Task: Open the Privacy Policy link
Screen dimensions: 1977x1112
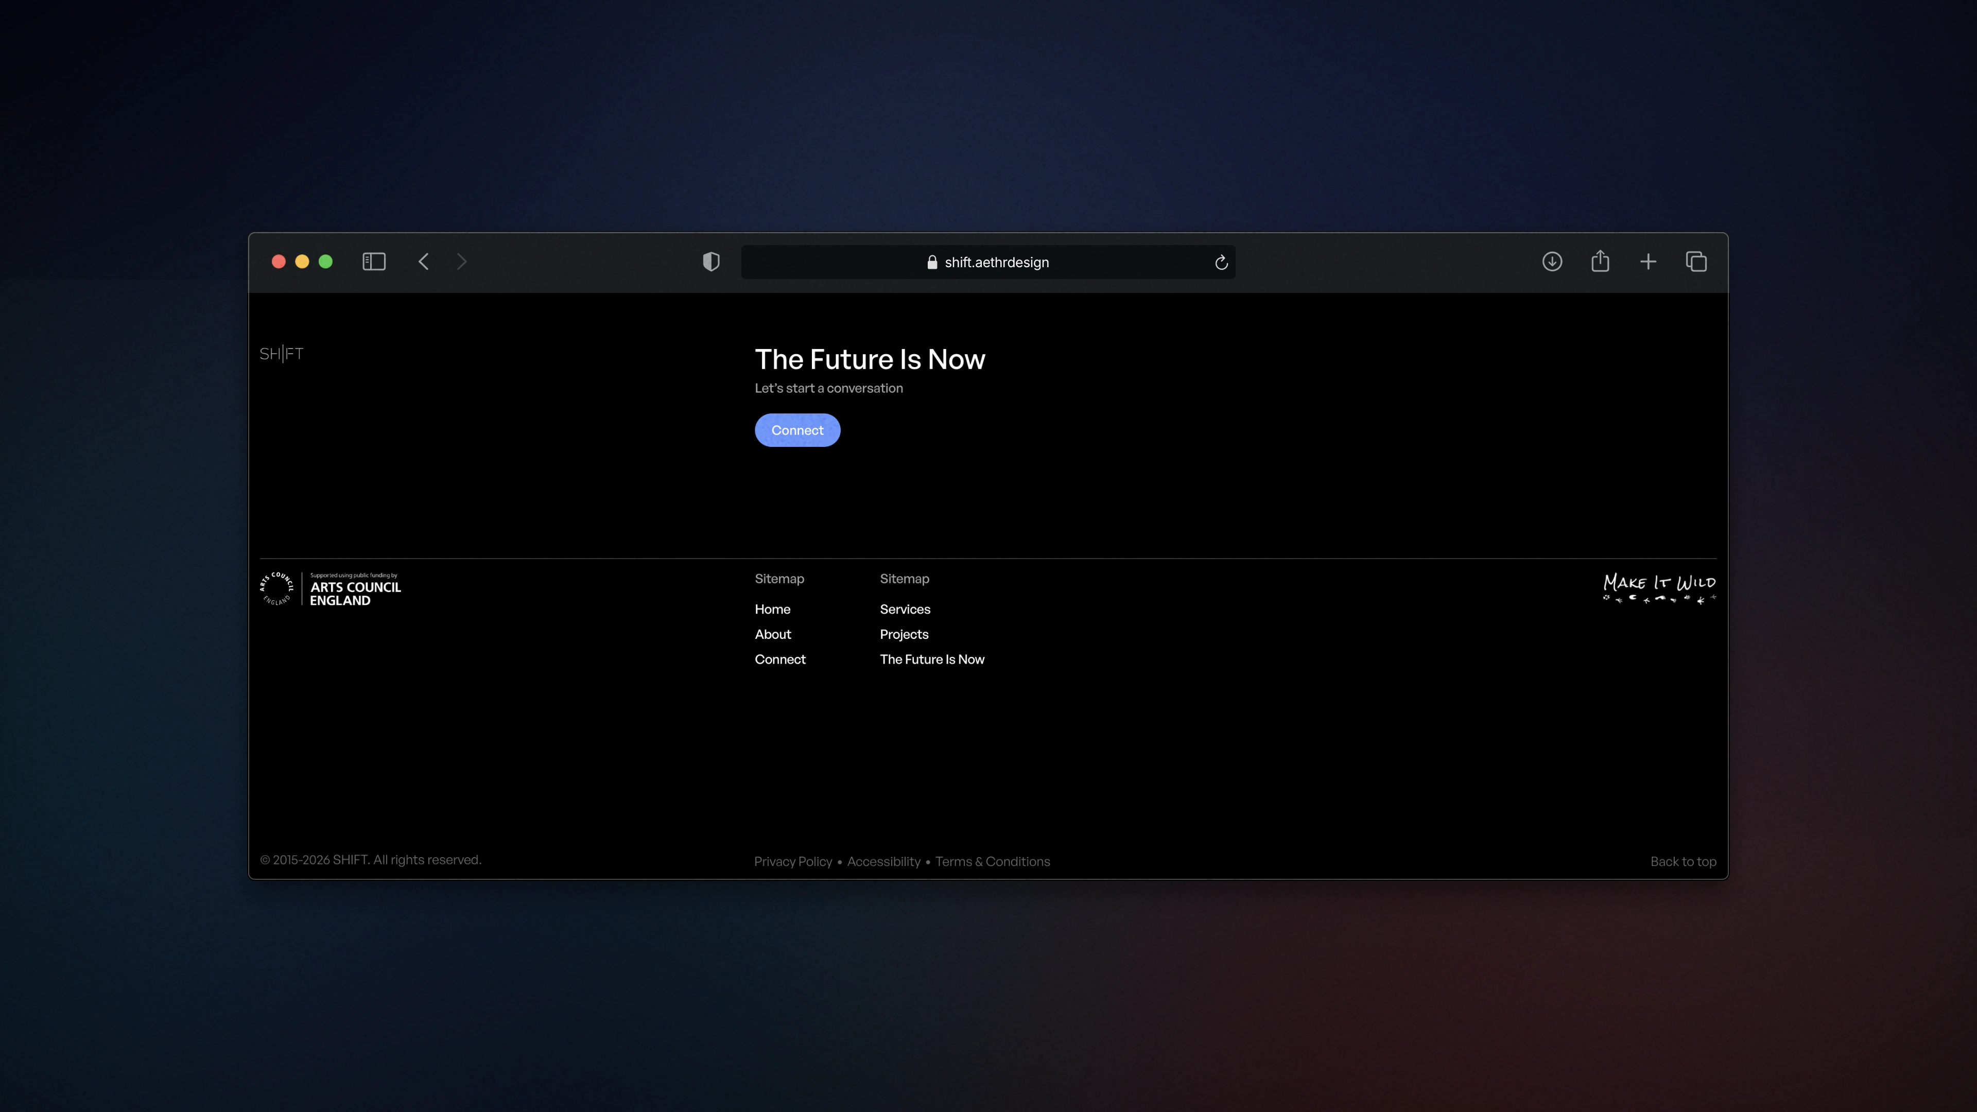Action: point(793,861)
